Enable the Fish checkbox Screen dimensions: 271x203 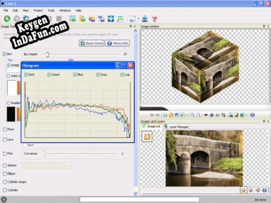point(5,153)
